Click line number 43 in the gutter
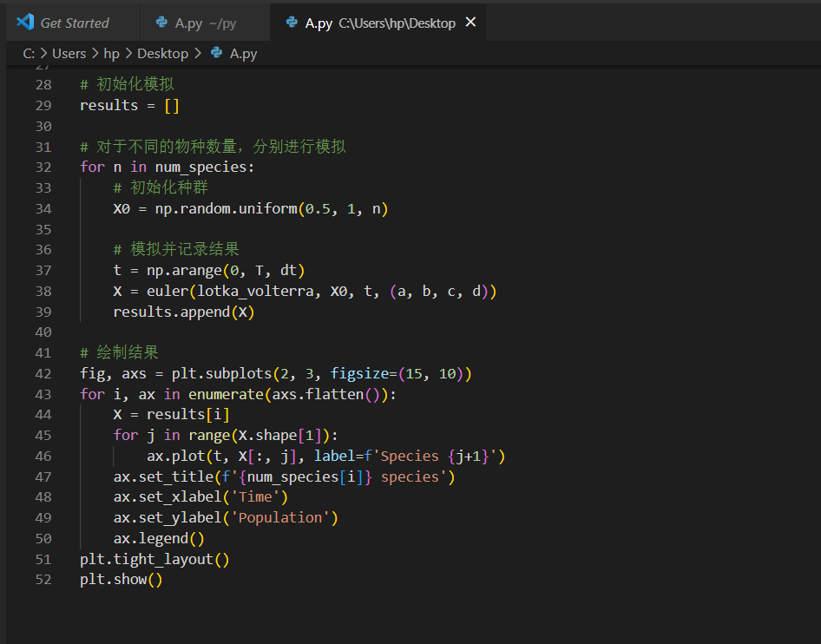821x644 pixels. click(x=43, y=394)
